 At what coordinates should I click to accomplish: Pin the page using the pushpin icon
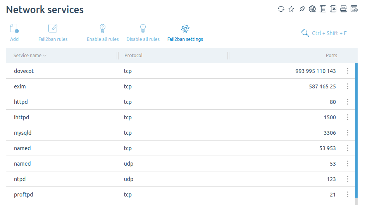click(302, 9)
